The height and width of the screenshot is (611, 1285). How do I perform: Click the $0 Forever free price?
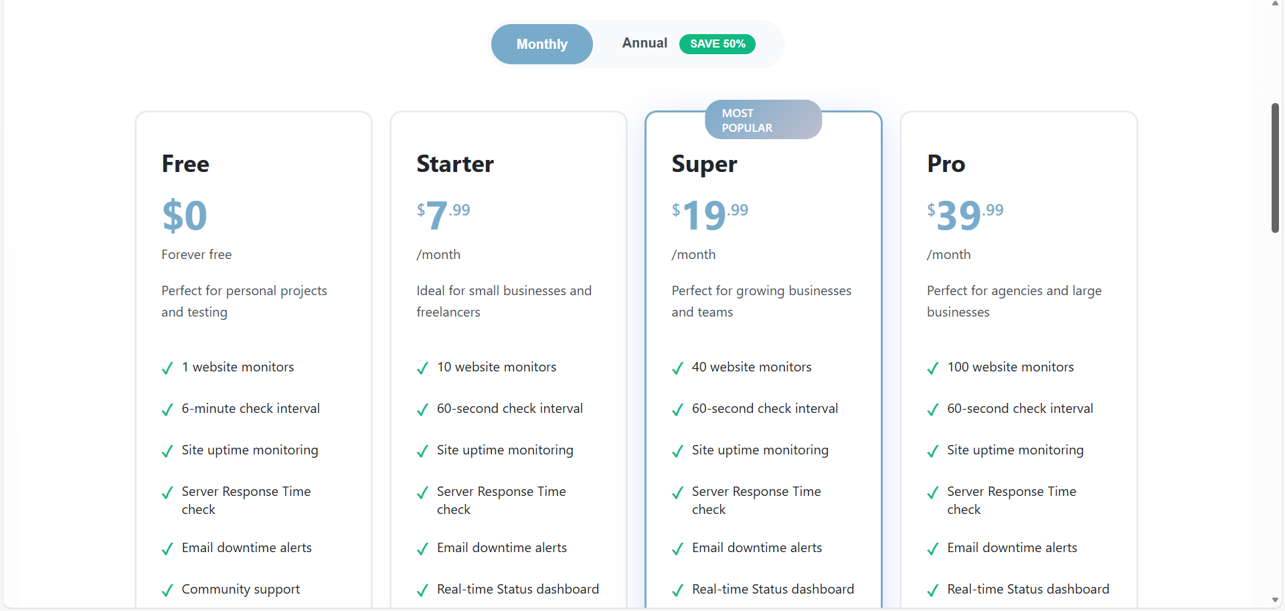(x=185, y=215)
